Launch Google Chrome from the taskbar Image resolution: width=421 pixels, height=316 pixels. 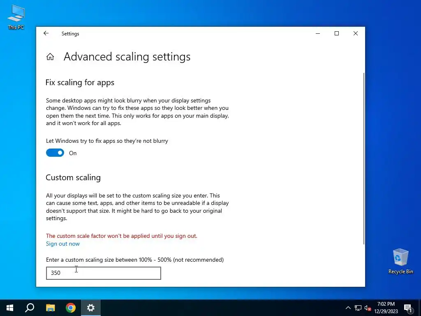point(71,308)
